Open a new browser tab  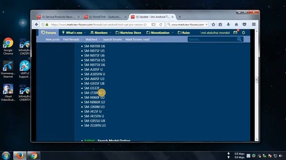click(180, 17)
